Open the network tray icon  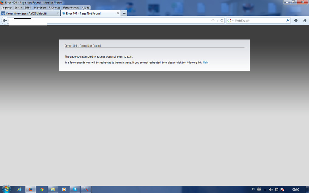[277, 190]
